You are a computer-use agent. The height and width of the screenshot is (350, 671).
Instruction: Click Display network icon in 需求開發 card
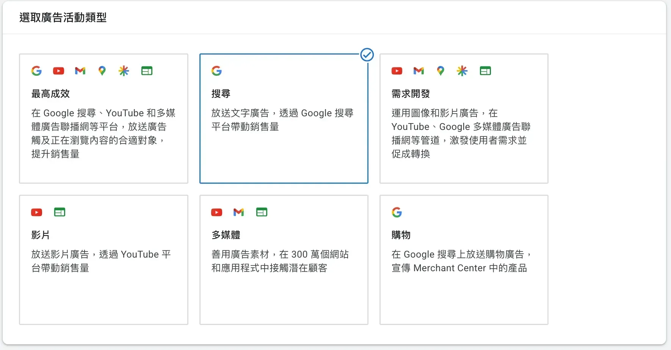485,71
